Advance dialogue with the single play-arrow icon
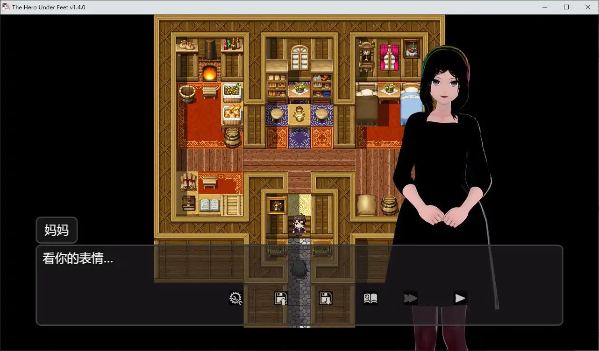The width and height of the screenshot is (599, 351). click(459, 298)
